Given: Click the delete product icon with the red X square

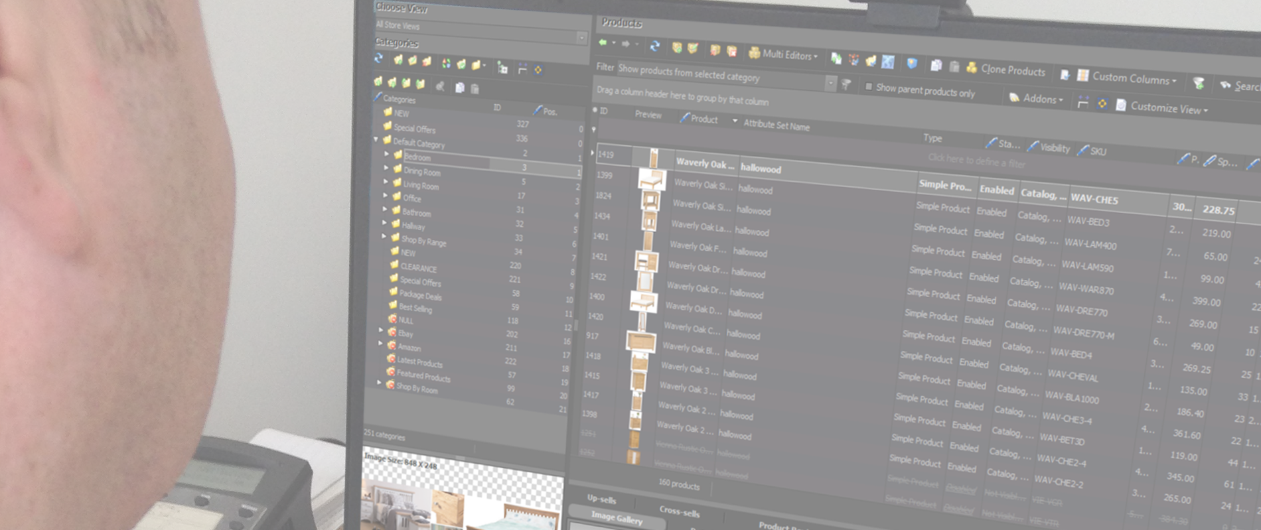Looking at the screenshot, I should (x=731, y=51).
